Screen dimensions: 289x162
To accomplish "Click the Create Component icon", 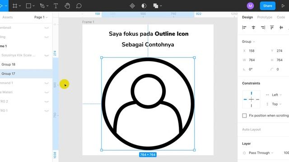I will point(132,6).
